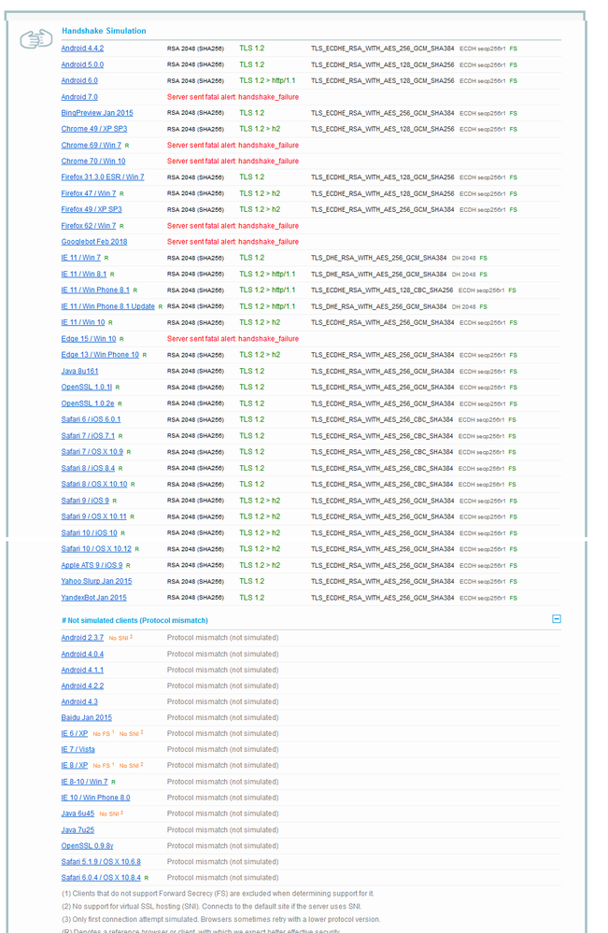Open the OpenSSL 1.0.1l link
The image size is (608, 933).
[x=86, y=388]
